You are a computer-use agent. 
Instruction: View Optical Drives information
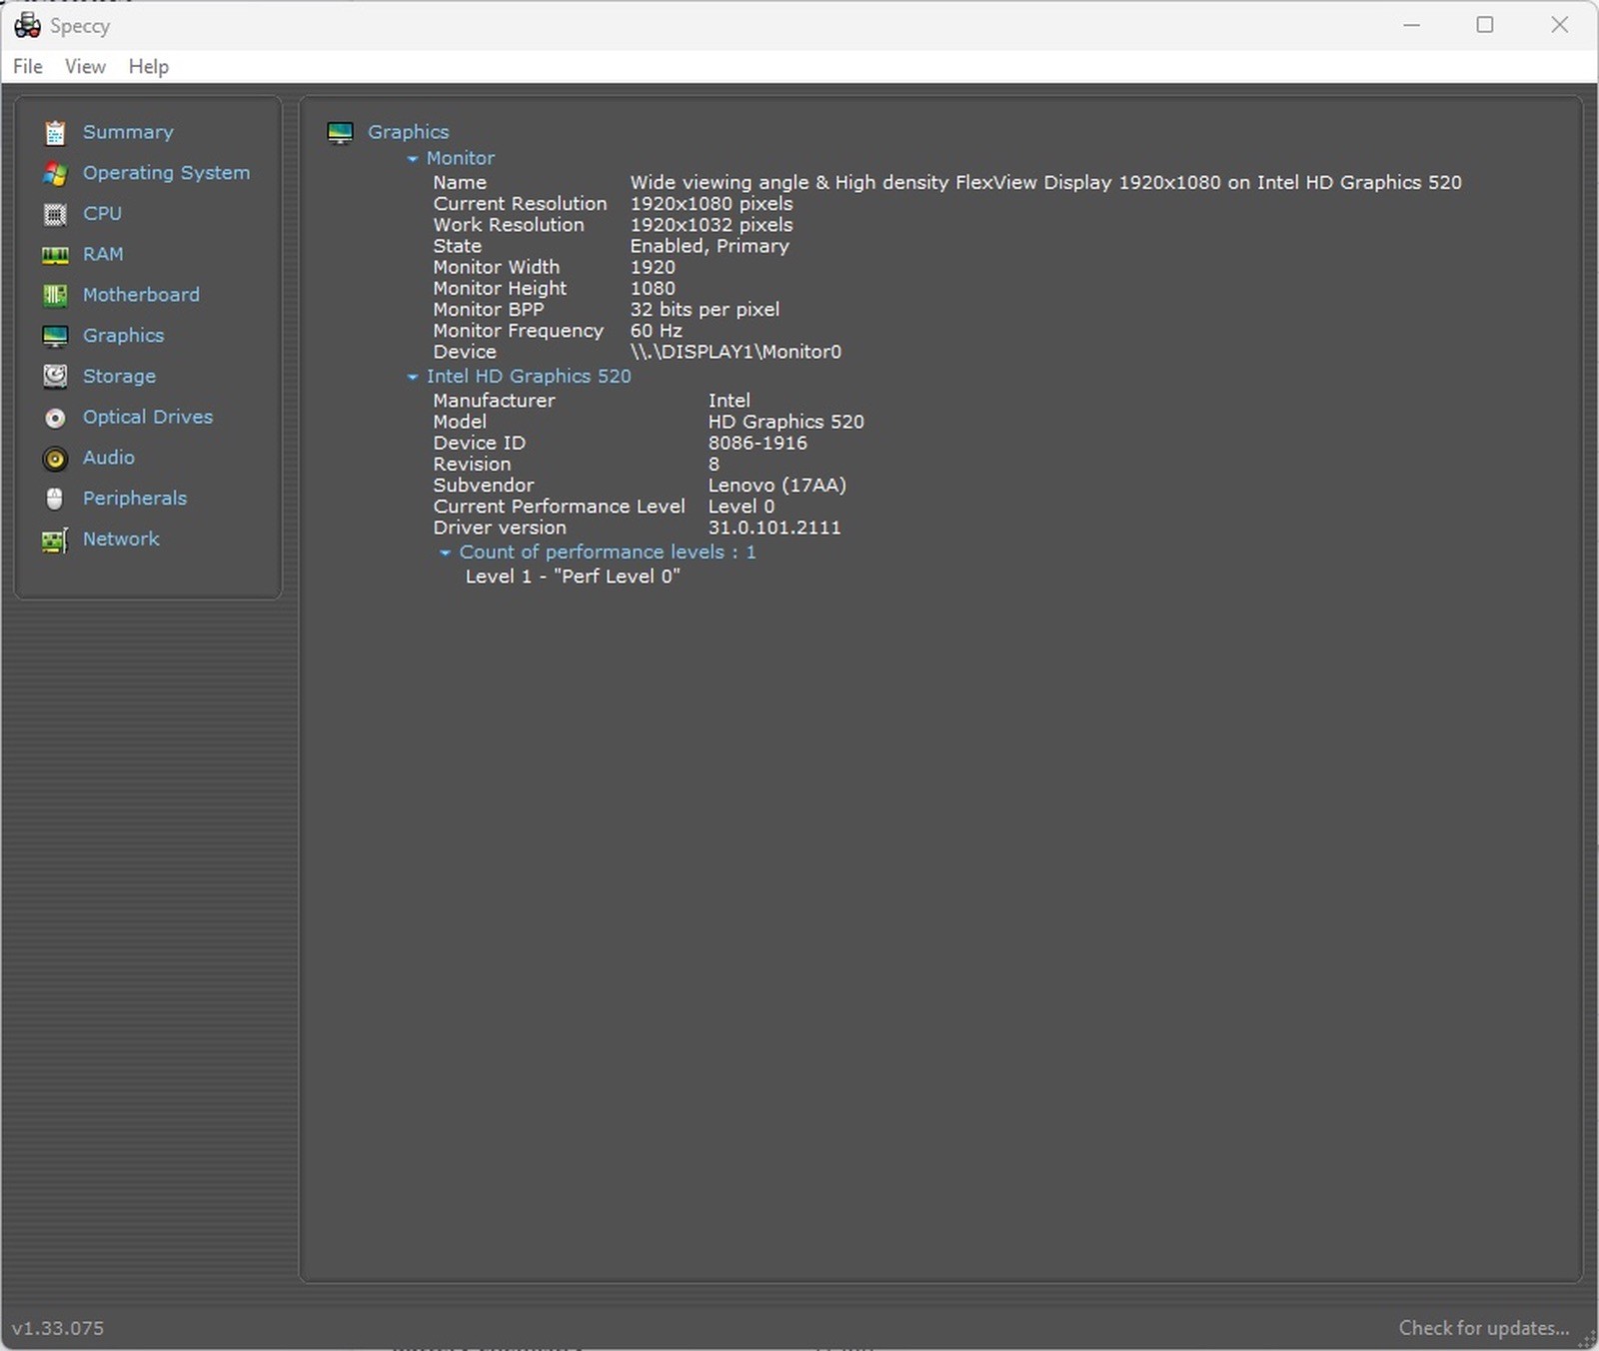coord(148,417)
